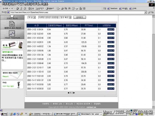Click the 2002-5-17 19:01:03 timestamp
Viewport: 155px width, 116px height.
point(35,76)
